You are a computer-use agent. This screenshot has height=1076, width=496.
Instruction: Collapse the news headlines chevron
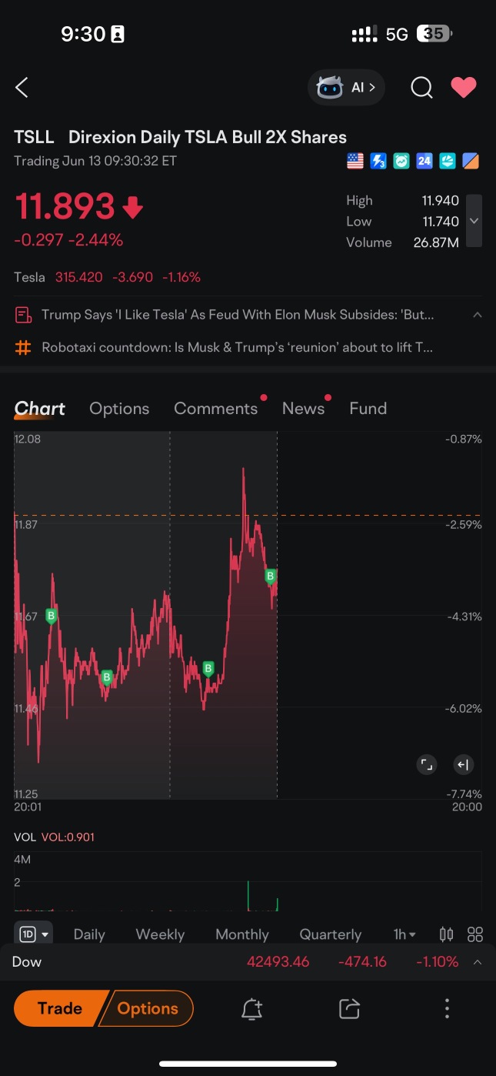click(477, 315)
